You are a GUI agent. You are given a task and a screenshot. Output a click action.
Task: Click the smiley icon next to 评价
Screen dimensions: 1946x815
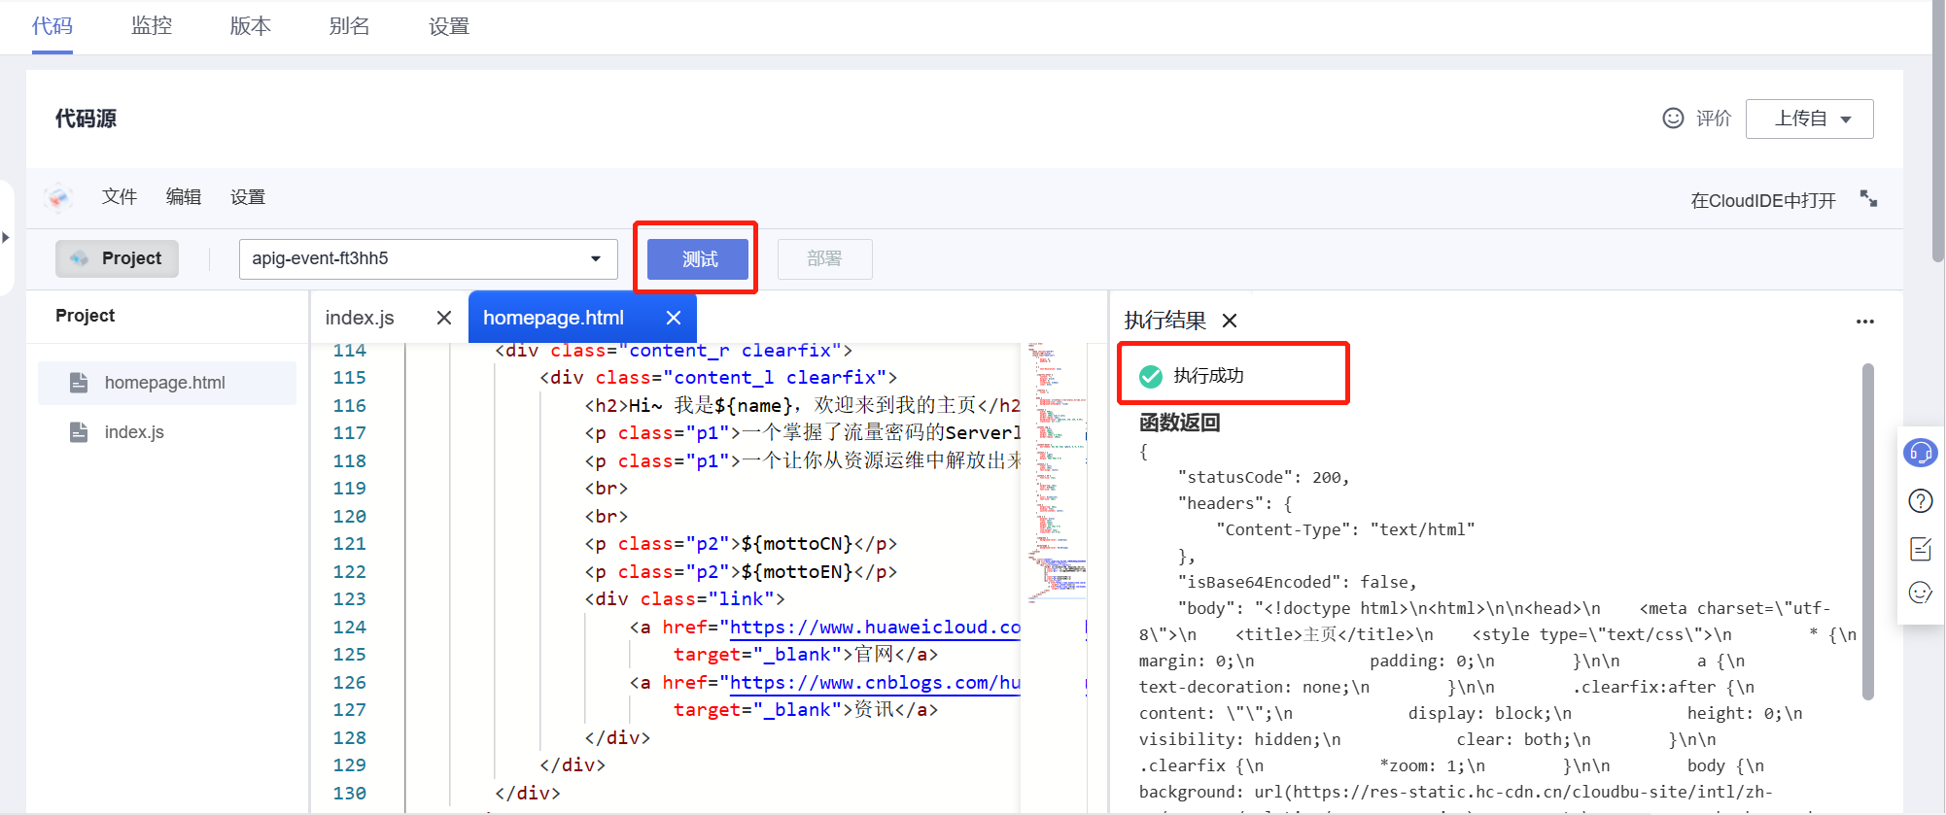pyautogui.click(x=1673, y=119)
